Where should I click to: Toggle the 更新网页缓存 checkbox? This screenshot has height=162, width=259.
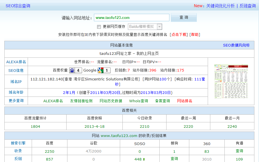click(99, 27)
